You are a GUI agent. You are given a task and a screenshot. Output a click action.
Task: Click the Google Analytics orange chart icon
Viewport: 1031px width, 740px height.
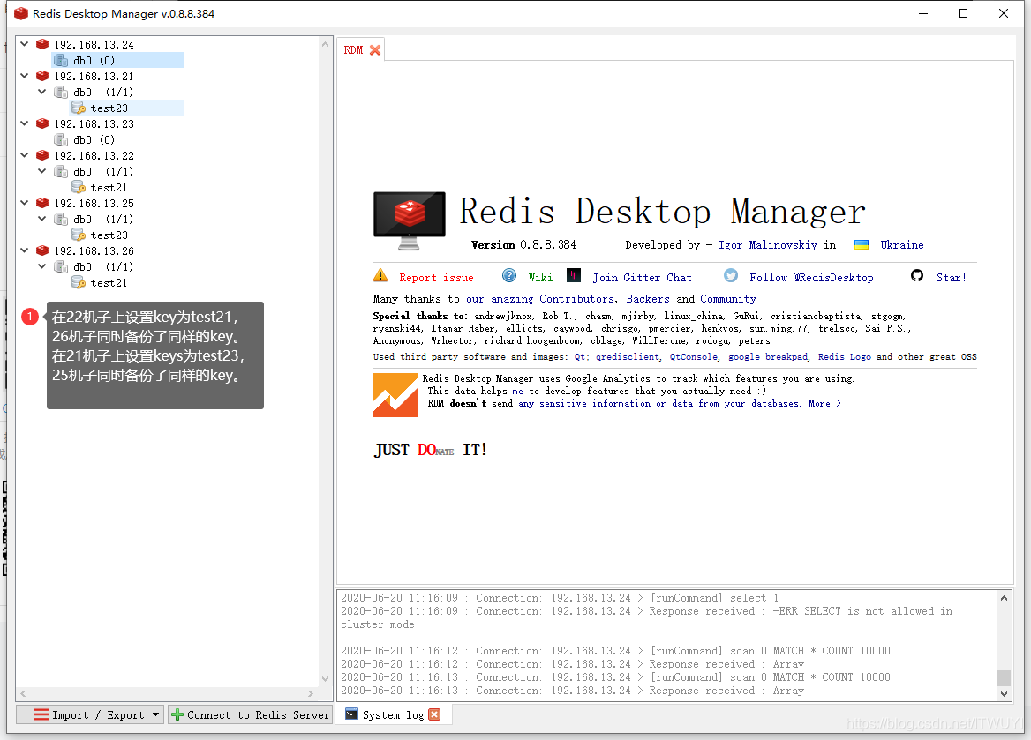pyautogui.click(x=395, y=395)
